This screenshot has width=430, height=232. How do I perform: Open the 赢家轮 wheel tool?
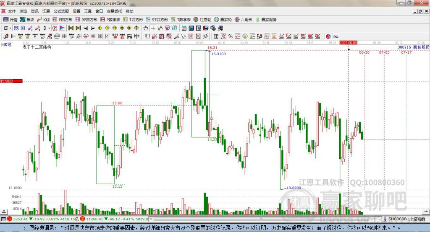pyautogui.click(x=223, y=20)
